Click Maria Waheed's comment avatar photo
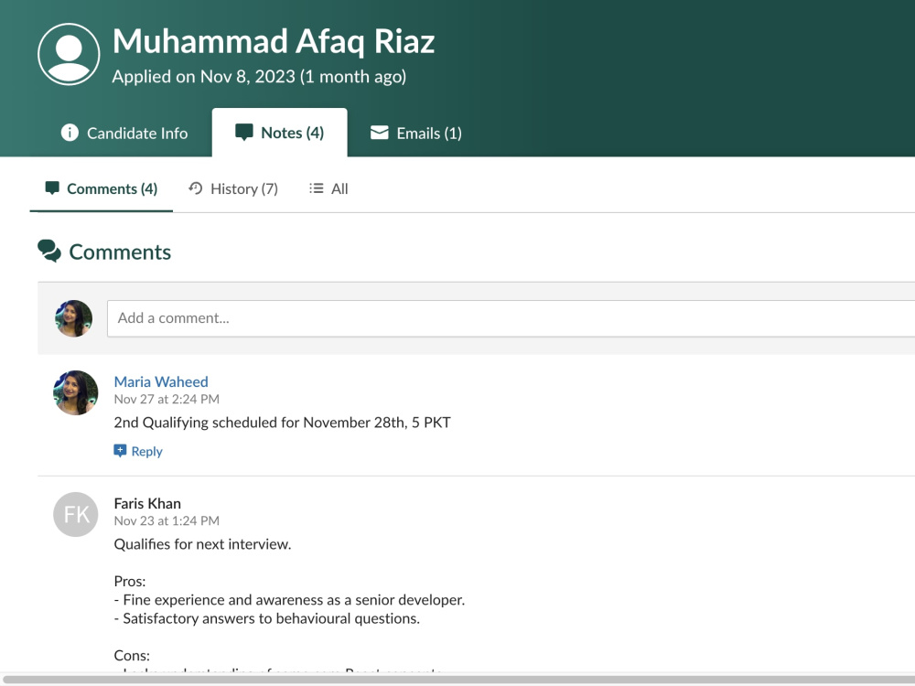915x686 pixels. pos(75,392)
